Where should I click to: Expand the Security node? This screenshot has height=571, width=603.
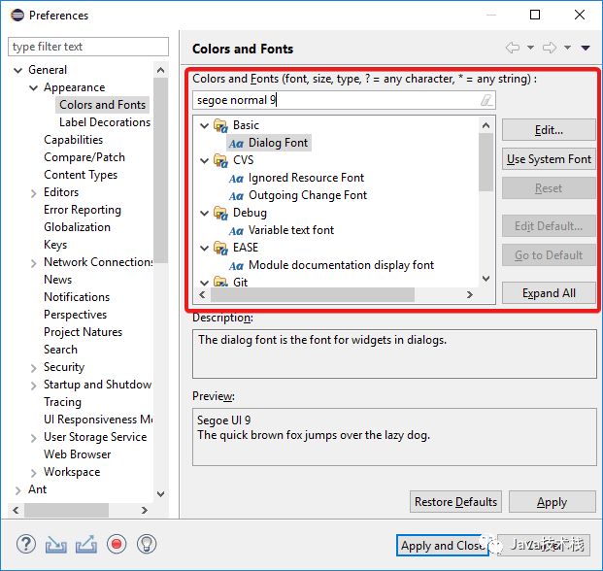(33, 368)
